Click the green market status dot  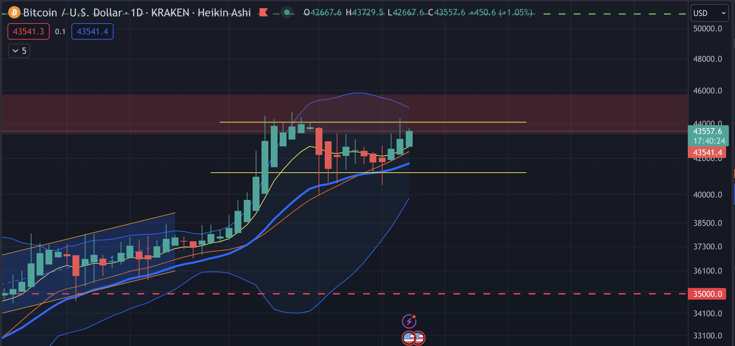point(287,13)
